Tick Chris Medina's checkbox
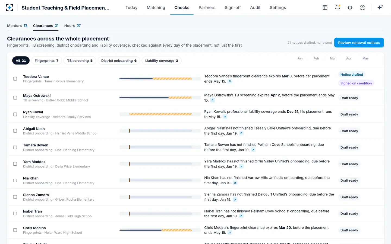 click(x=15, y=230)
